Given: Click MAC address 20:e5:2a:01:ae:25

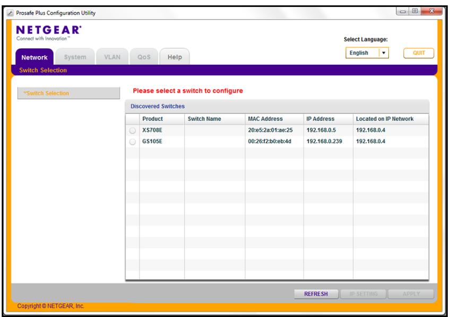Looking at the screenshot, I should click(270, 130).
